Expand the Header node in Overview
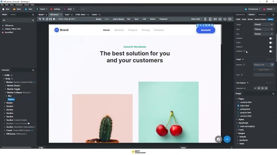This screenshot has width=277, height=155. pyautogui.click(x=5, y=103)
